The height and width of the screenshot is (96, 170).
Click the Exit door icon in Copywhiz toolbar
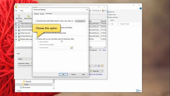tap(103, 11)
